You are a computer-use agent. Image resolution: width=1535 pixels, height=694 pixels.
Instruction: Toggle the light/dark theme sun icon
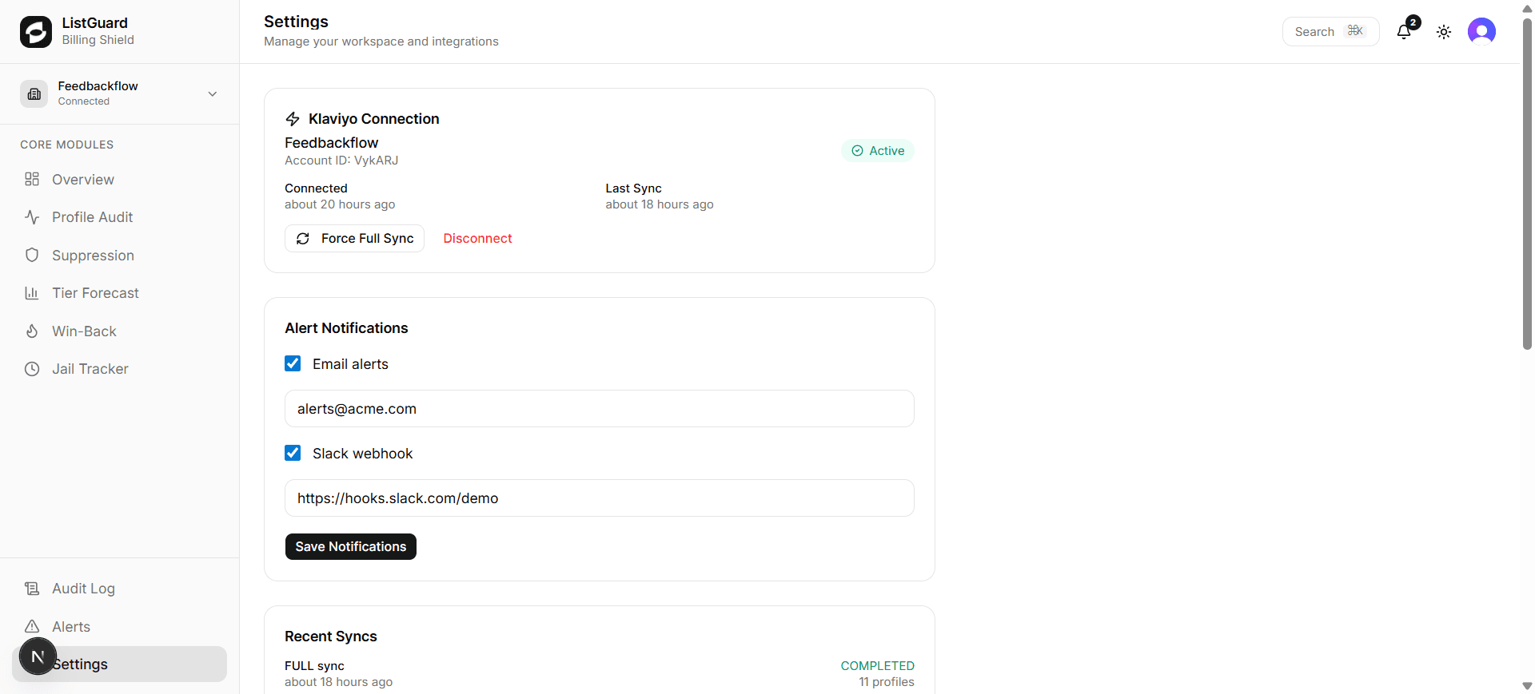1444,32
